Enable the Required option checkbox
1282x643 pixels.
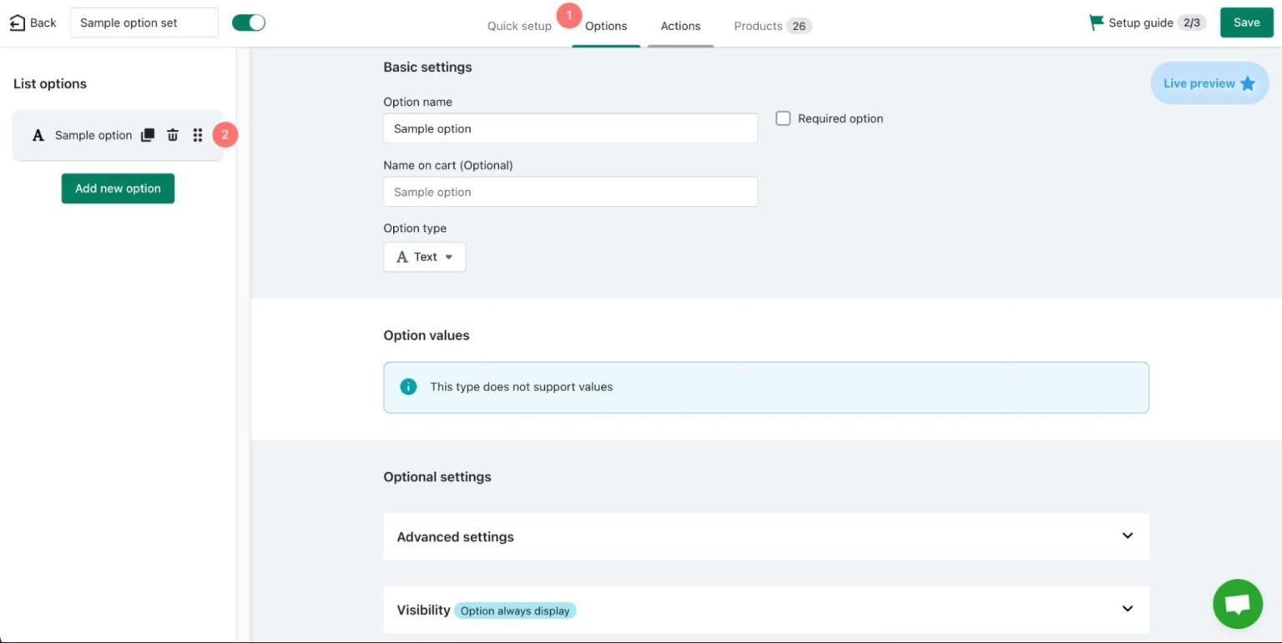point(783,118)
